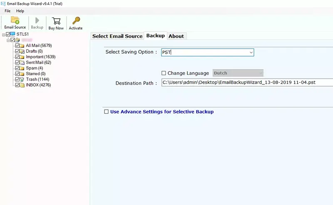The image size is (333, 205).
Task: Click the STL51 computer icon
Action: (x=13, y=34)
